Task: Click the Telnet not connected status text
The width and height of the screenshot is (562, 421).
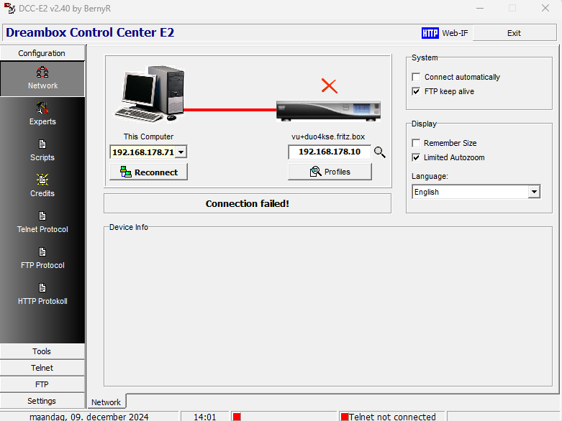Action: 392,417
